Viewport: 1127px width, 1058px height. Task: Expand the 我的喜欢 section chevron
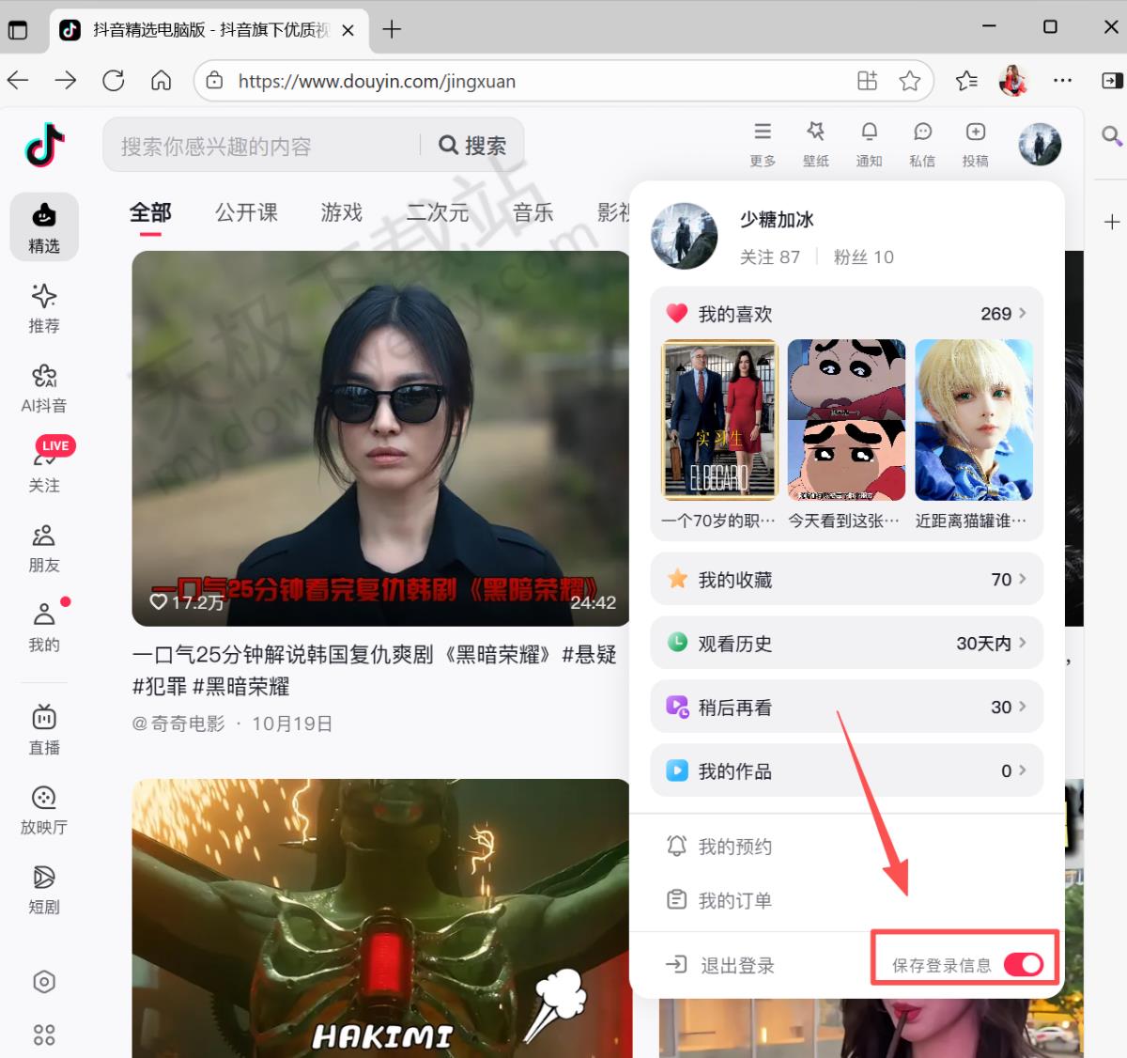tap(1022, 313)
